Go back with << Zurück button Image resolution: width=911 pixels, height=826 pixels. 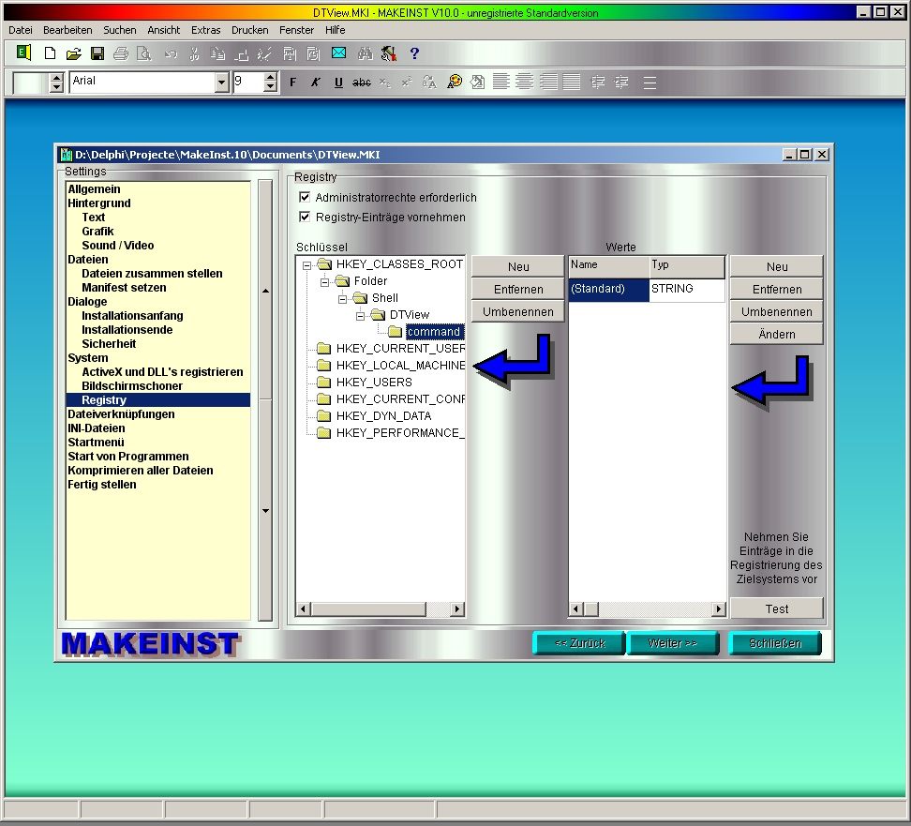click(579, 643)
